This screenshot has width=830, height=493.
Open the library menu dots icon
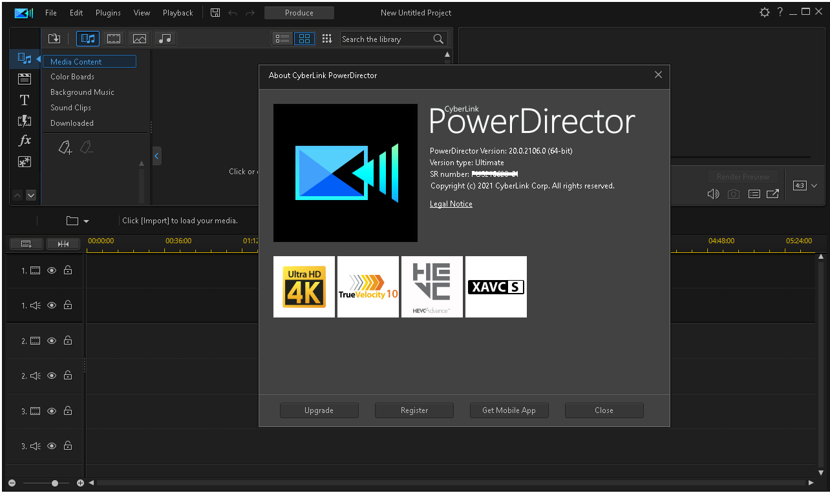click(x=327, y=39)
